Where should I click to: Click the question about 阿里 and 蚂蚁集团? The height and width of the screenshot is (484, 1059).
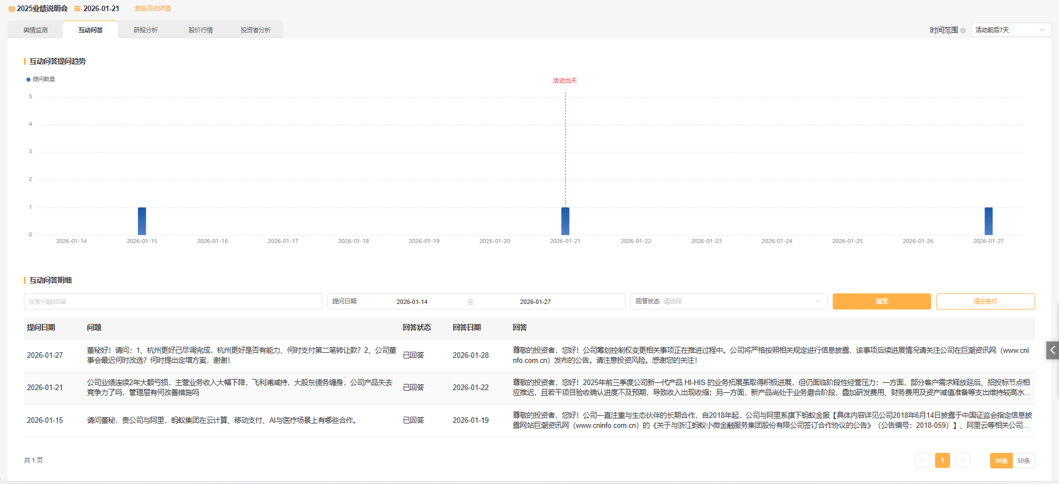(x=223, y=421)
